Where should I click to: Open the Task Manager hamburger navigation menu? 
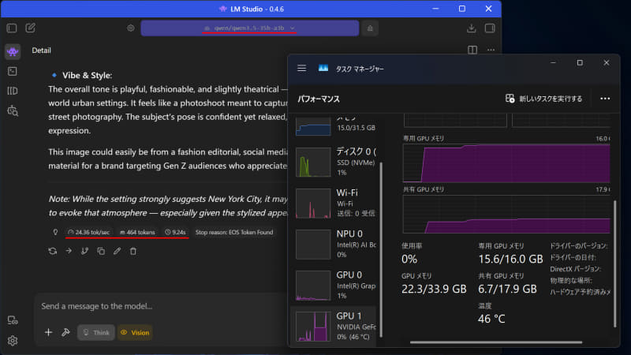point(302,69)
